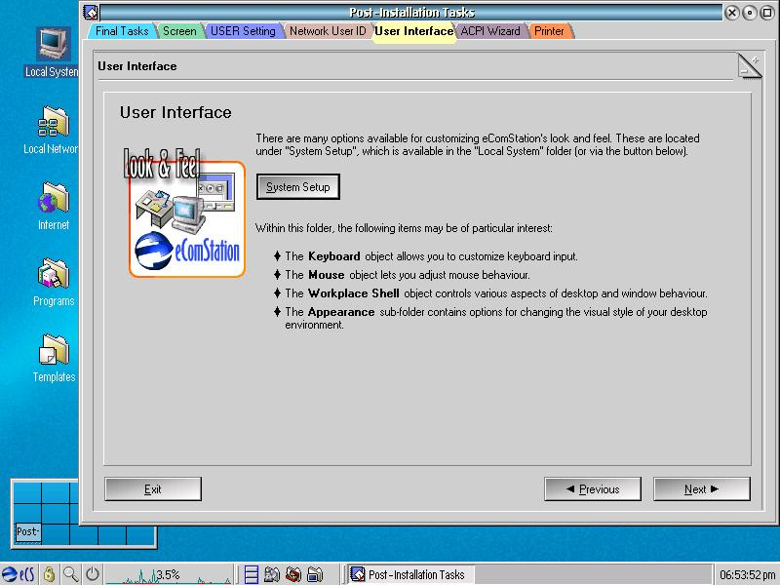Close the Post-Installation Tasks window
Screen dimensions: 780x585
tap(731, 13)
